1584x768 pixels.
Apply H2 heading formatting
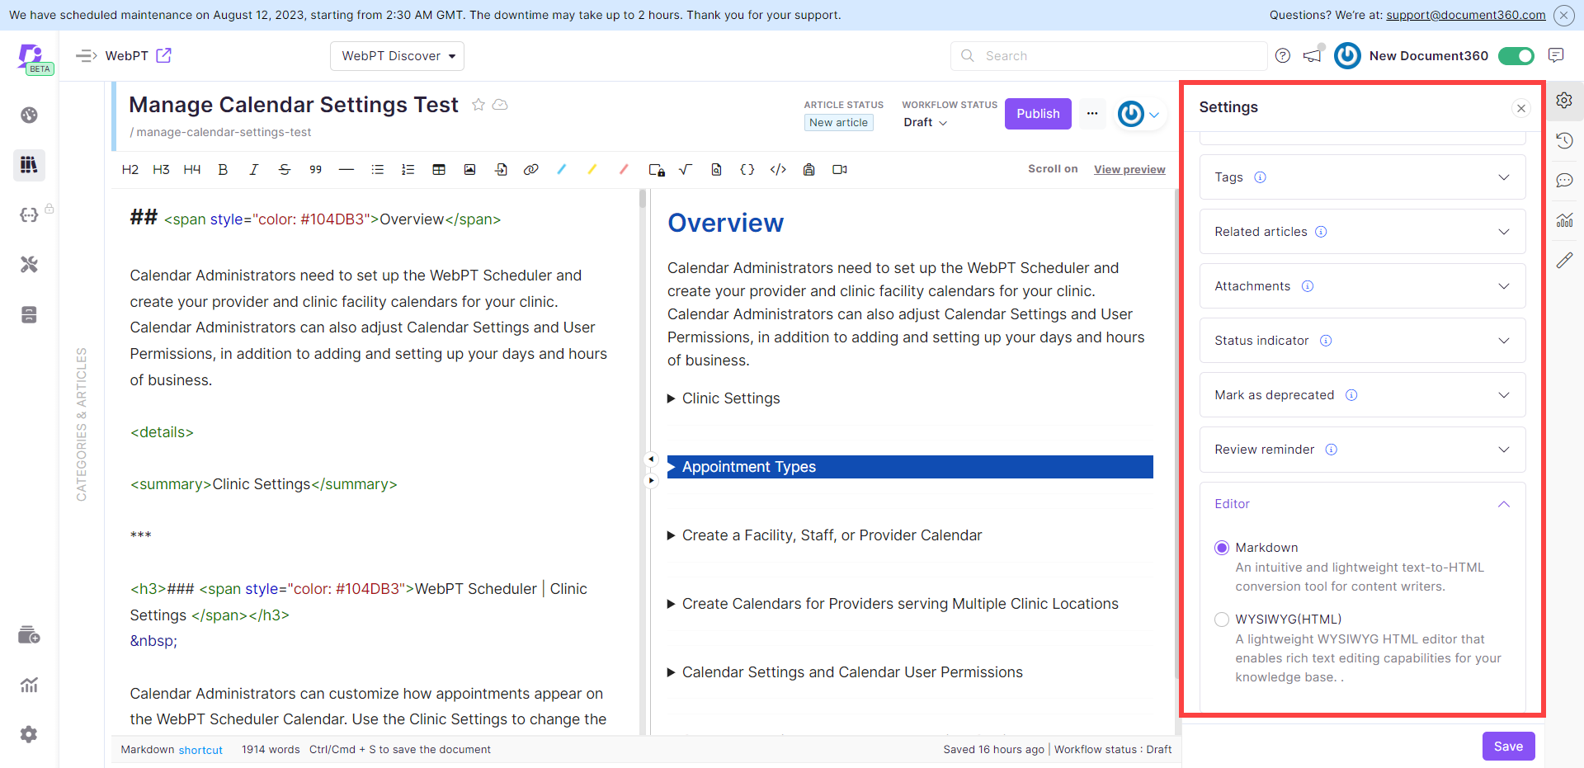[x=130, y=170]
